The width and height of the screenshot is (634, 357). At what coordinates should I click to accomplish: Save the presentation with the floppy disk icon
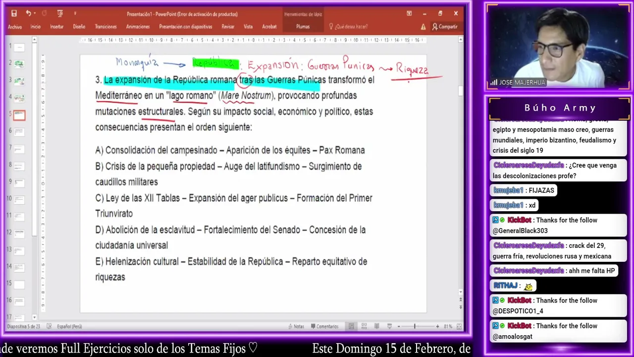[14, 13]
